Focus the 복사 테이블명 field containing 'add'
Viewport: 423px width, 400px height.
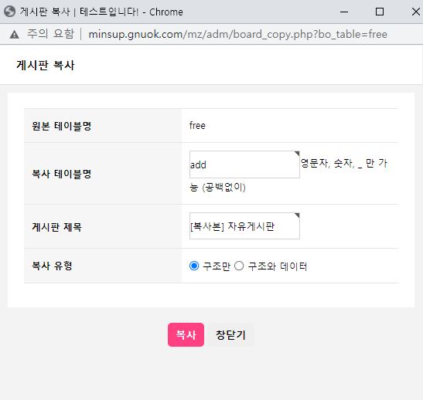click(x=244, y=164)
